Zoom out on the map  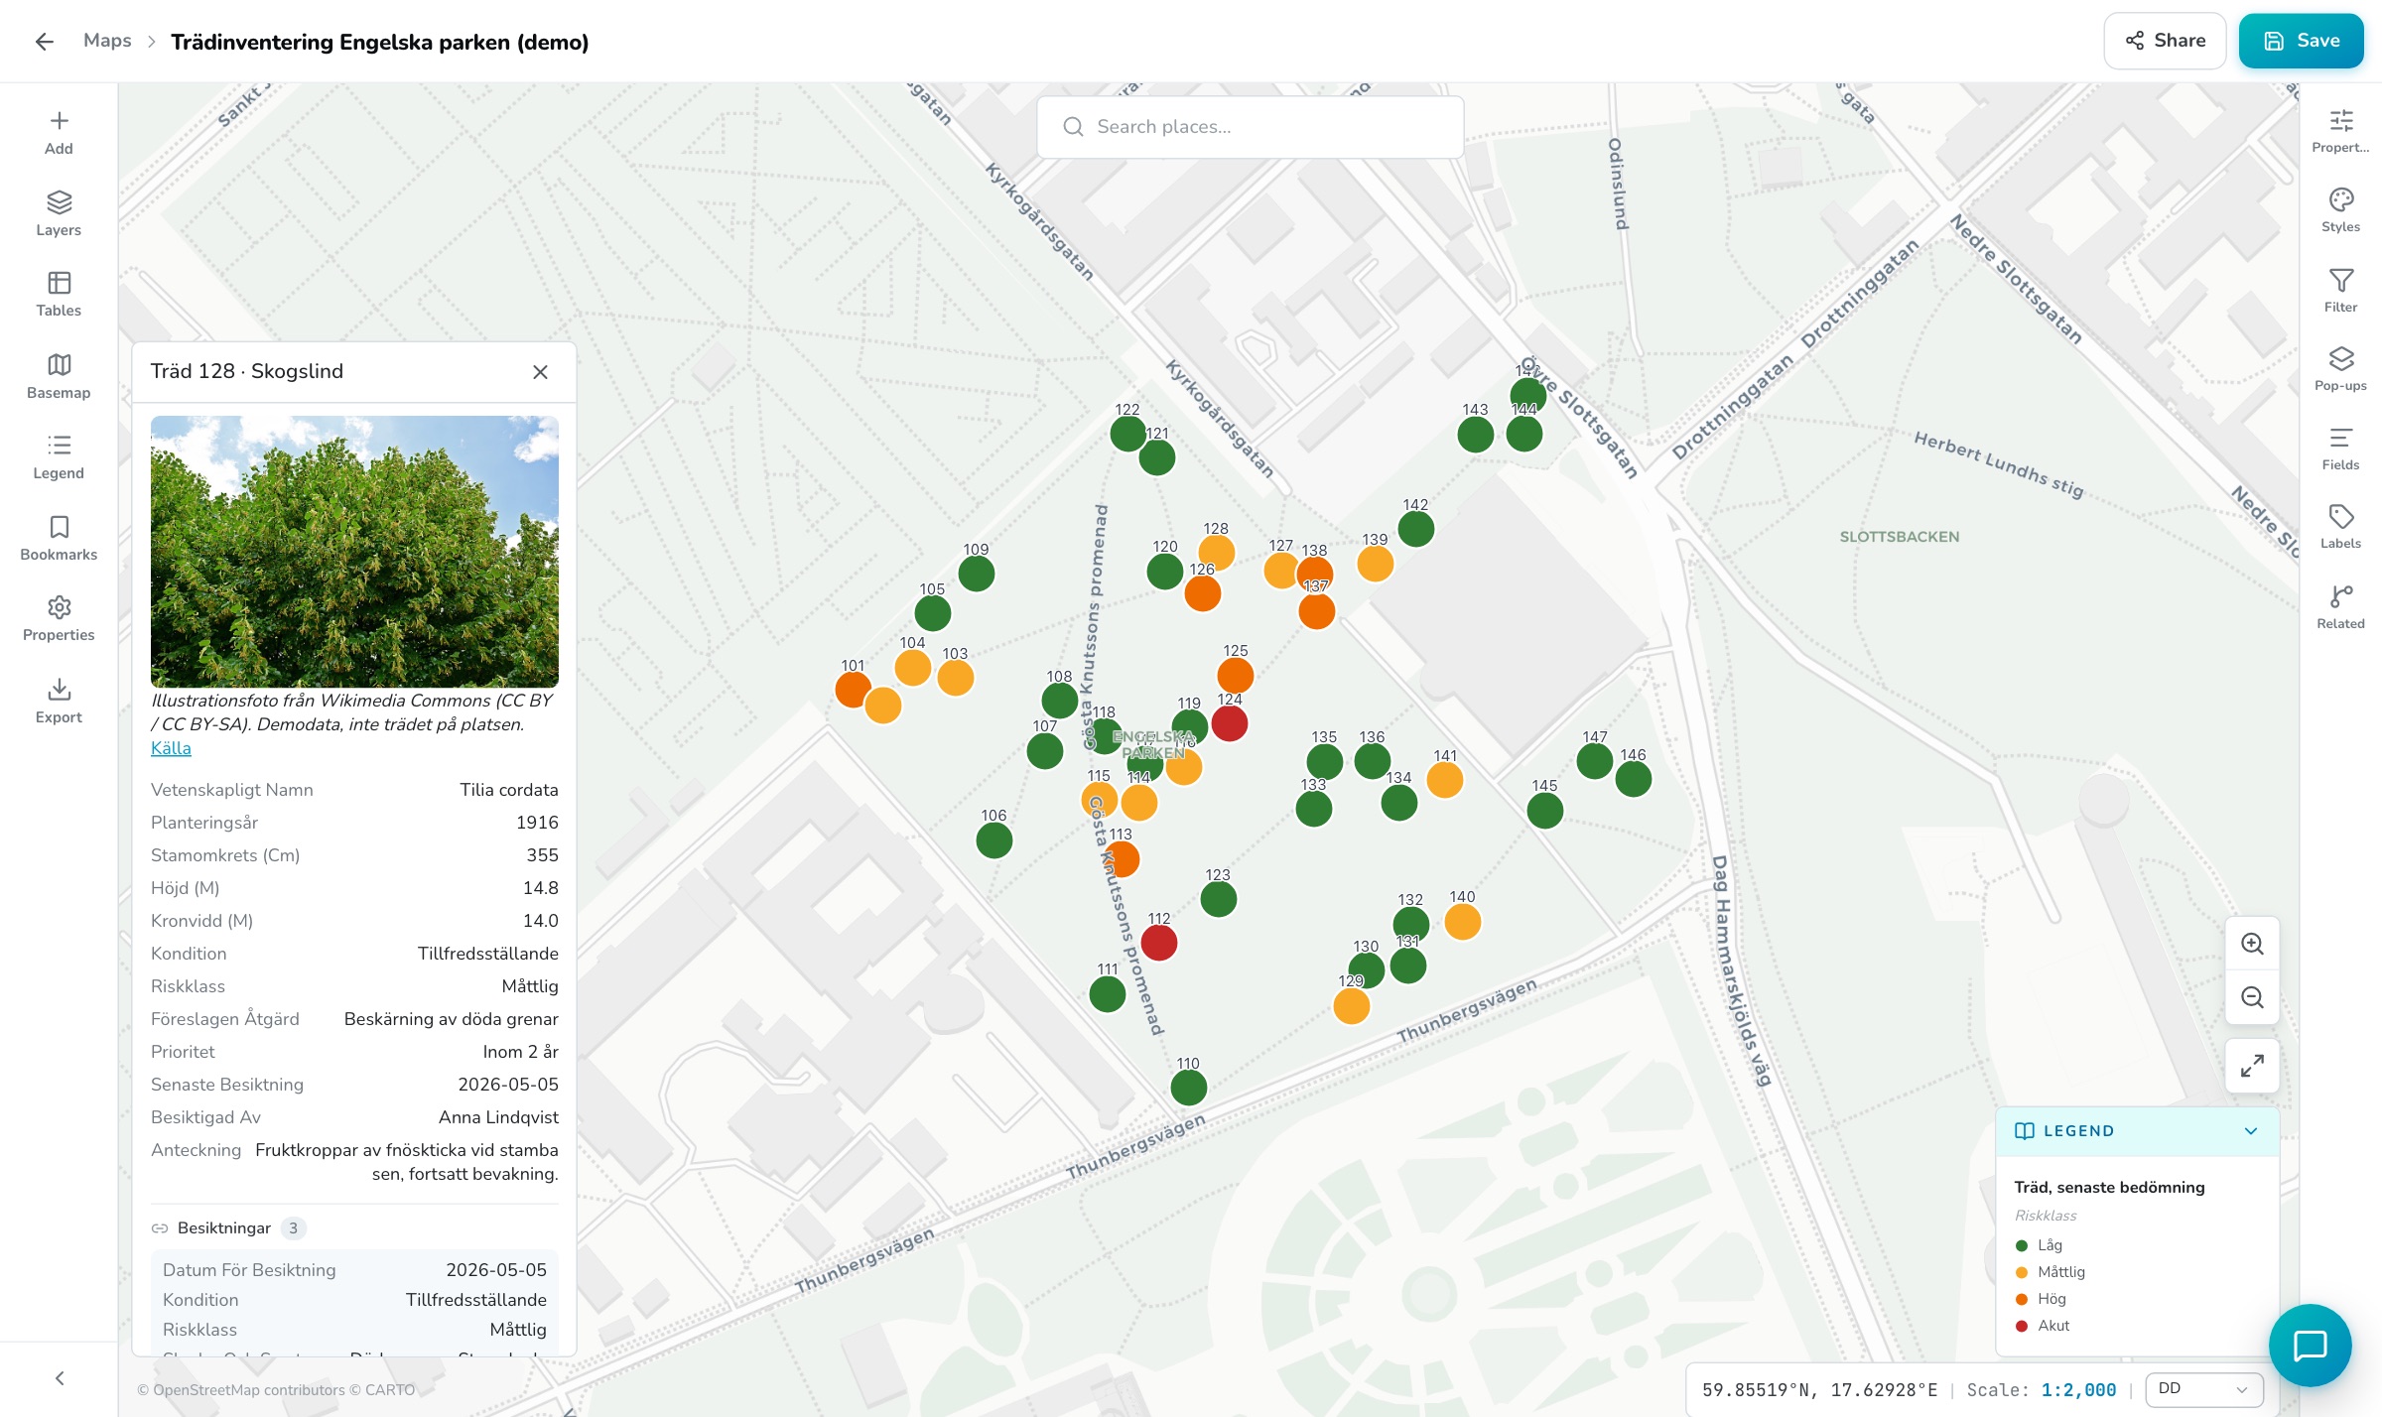[x=2252, y=997]
